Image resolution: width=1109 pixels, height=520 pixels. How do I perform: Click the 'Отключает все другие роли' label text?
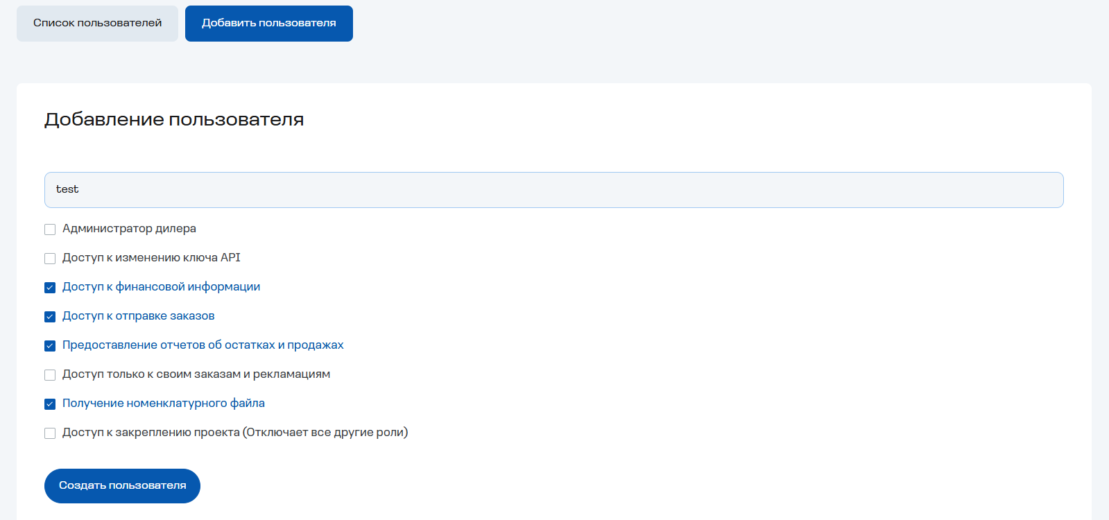(x=325, y=433)
